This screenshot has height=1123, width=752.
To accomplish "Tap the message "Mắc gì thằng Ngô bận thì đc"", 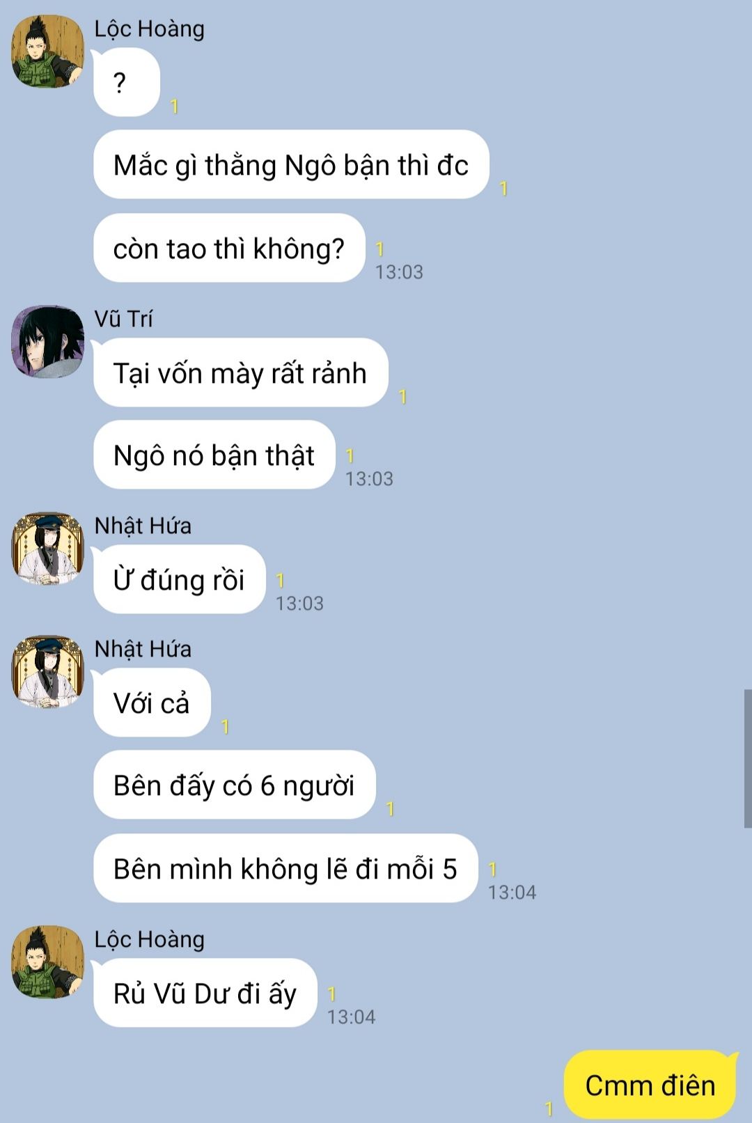I will (x=291, y=165).
